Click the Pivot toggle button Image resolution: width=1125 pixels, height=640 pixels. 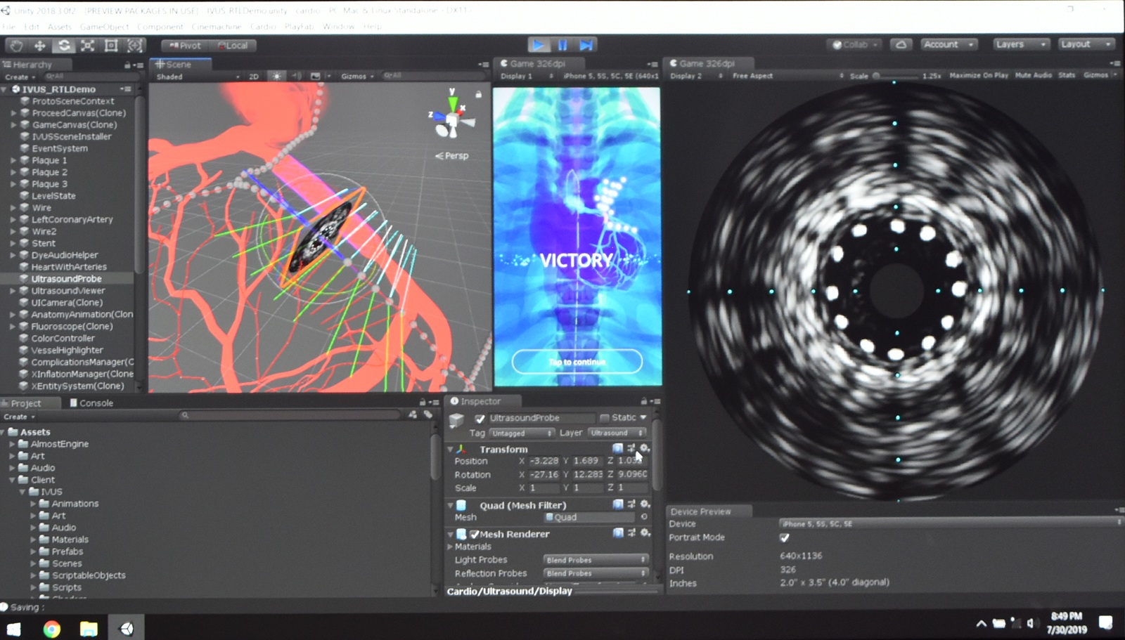coord(185,46)
